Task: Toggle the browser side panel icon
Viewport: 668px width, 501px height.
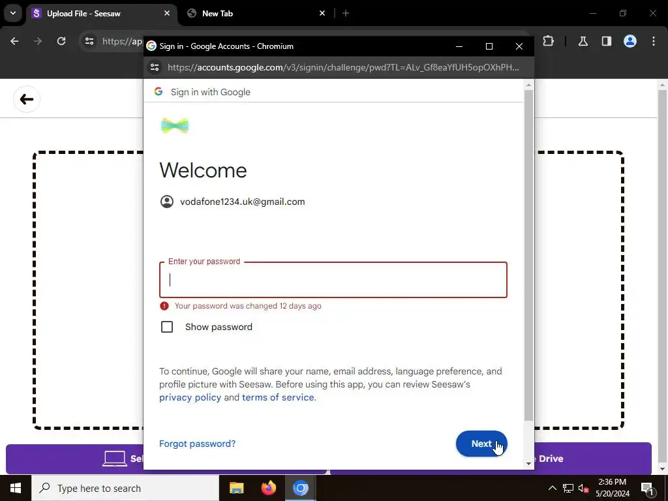Action: (x=607, y=41)
